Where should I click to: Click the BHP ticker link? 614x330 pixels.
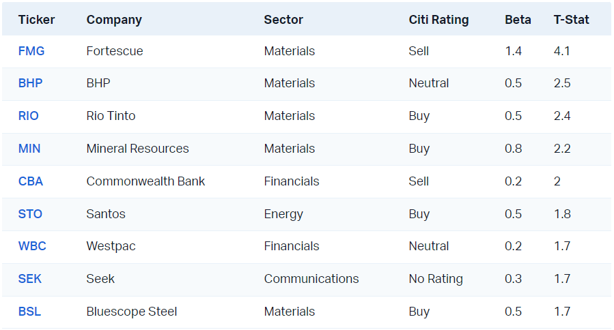click(30, 83)
